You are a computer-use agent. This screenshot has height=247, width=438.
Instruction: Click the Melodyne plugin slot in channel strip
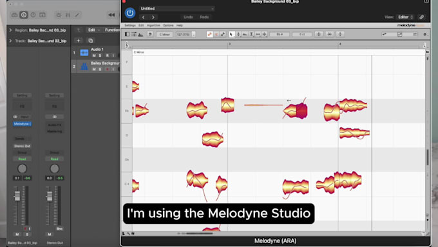pos(22,124)
